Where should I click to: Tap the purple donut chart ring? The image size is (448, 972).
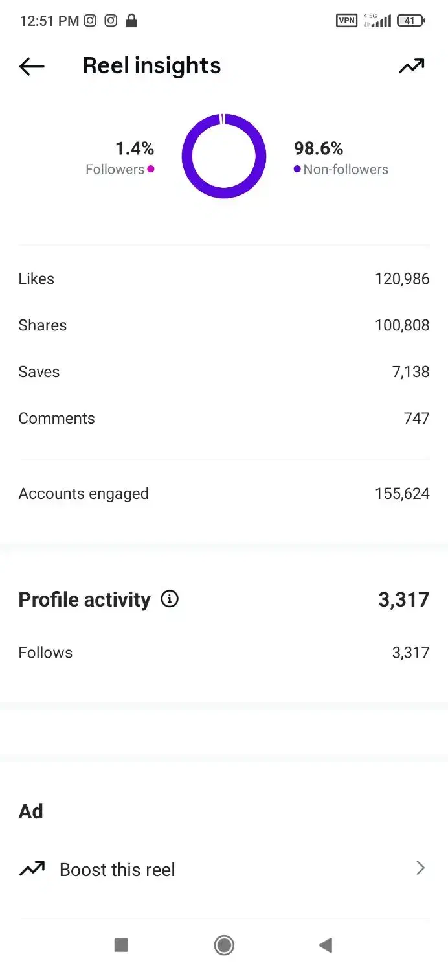pyautogui.click(x=224, y=156)
